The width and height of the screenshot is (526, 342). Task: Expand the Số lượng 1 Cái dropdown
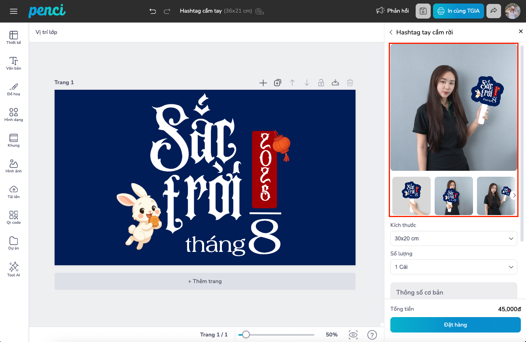pyautogui.click(x=454, y=267)
